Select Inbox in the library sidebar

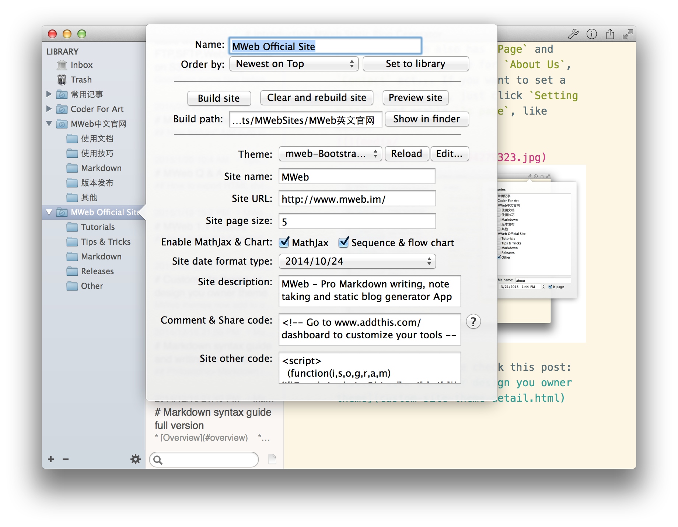(x=81, y=65)
